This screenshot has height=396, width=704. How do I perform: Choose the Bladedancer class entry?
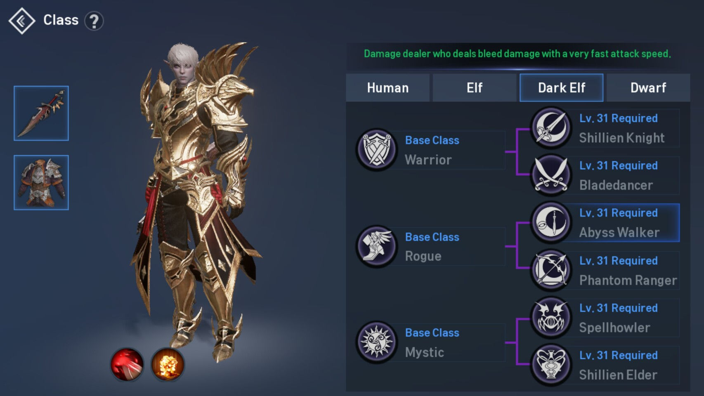coord(605,175)
